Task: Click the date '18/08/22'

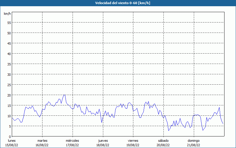Action: pyautogui.click(x=103, y=145)
